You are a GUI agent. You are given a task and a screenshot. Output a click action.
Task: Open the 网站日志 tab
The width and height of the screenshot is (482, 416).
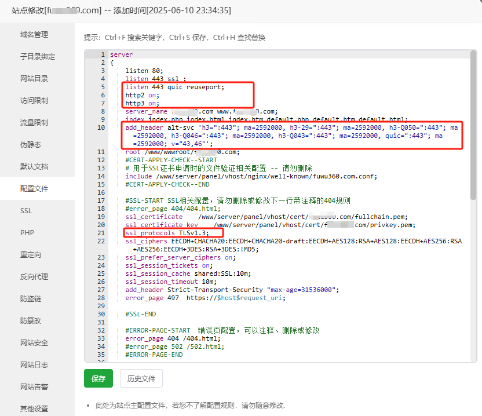pyautogui.click(x=34, y=365)
